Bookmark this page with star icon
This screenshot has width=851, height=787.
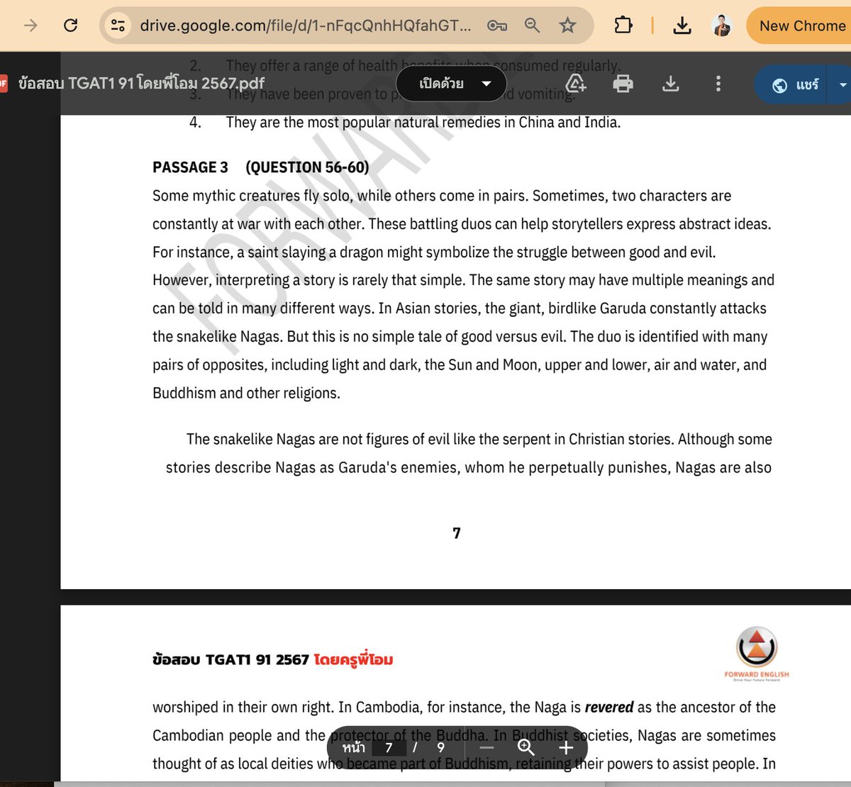(x=567, y=26)
